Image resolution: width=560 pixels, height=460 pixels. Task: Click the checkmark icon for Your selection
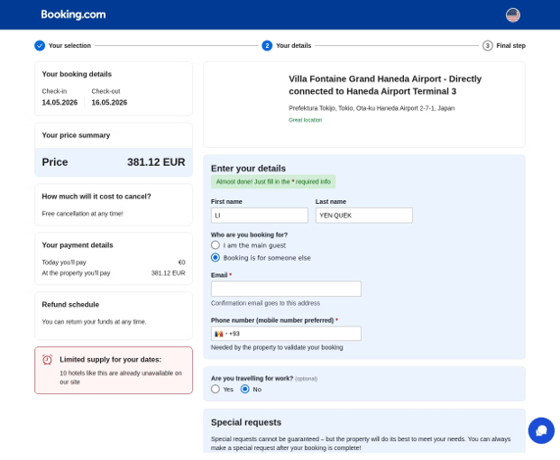(40, 46)
